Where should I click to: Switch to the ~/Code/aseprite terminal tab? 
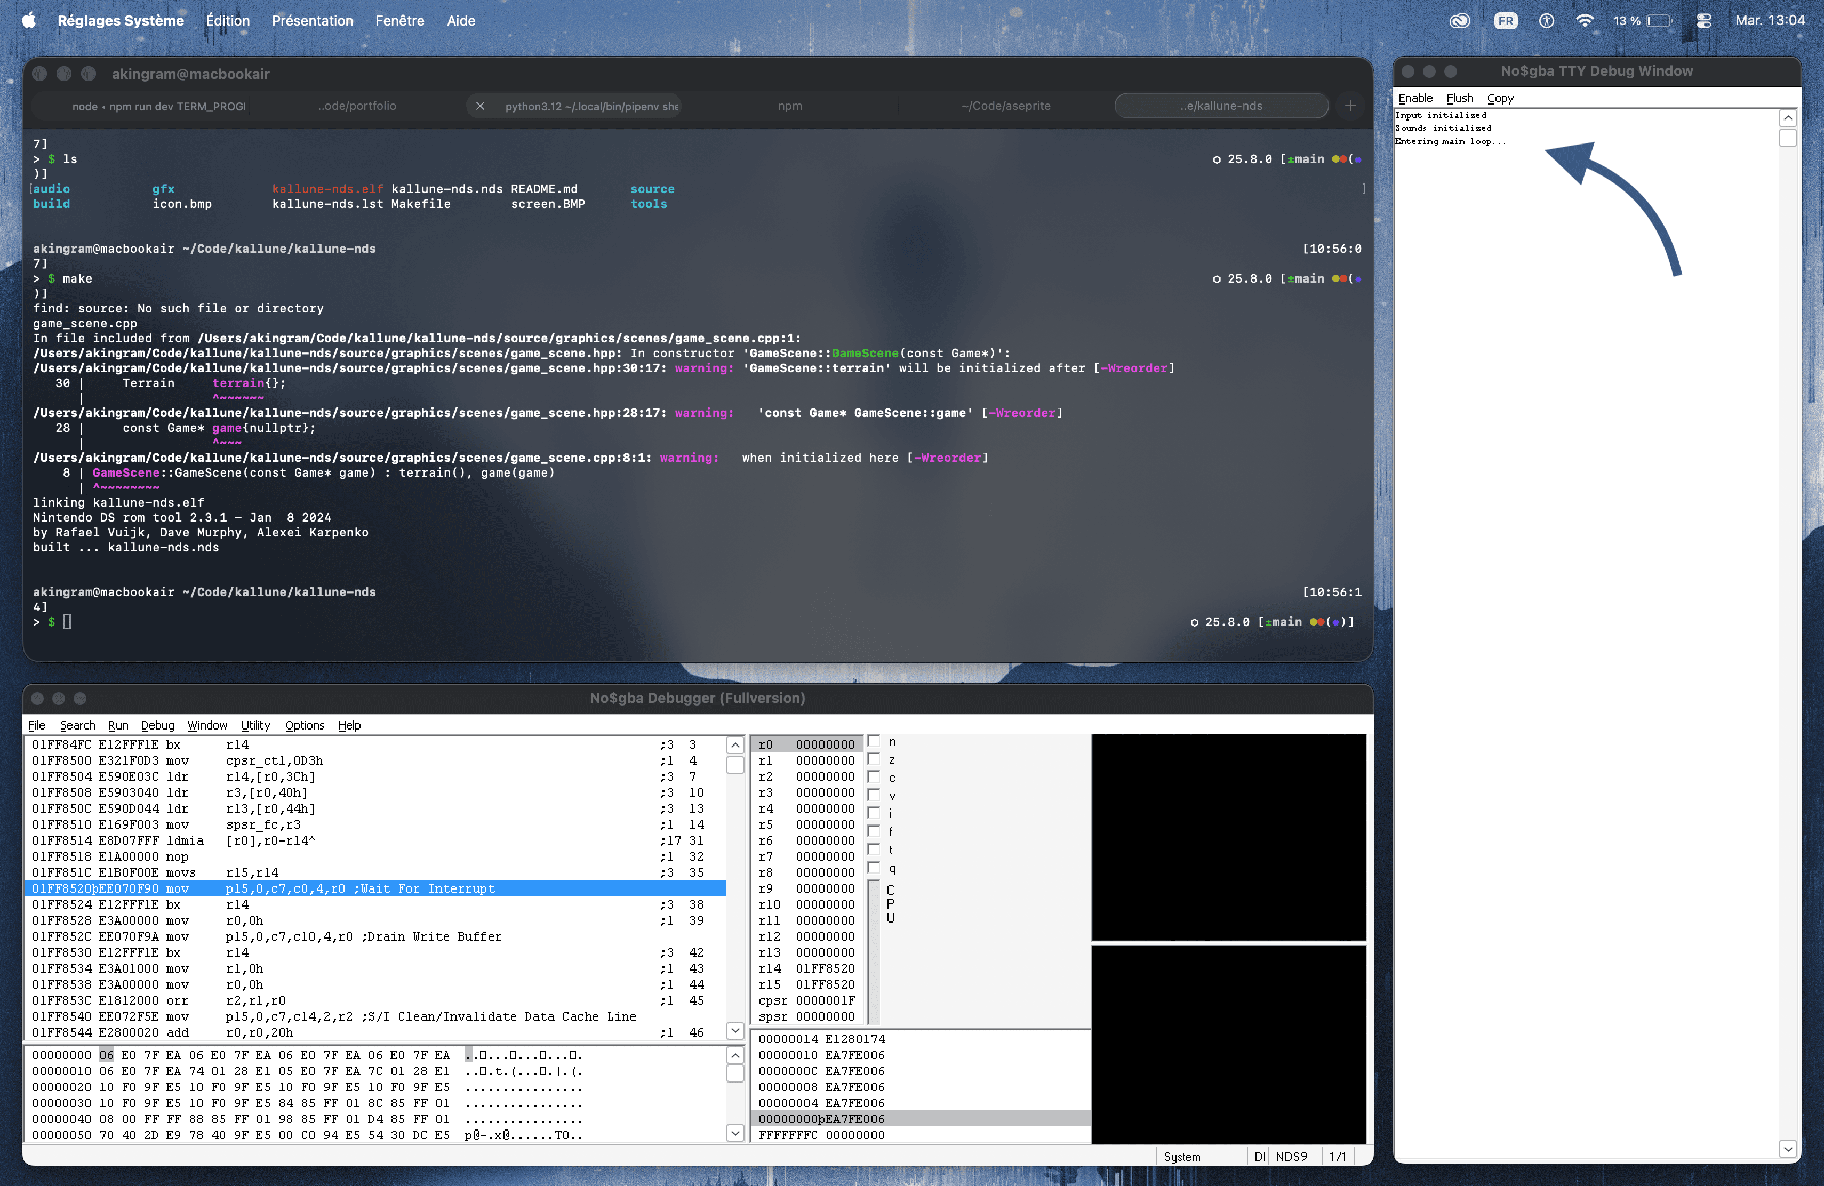click(1005, 106)
